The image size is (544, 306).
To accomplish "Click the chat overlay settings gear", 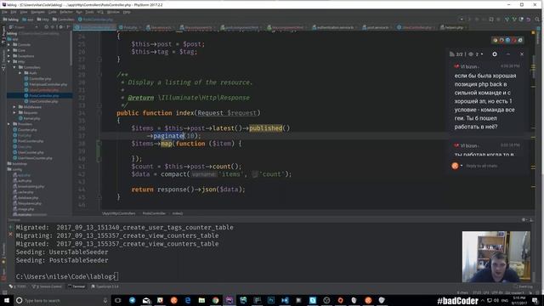I will 495,54.
